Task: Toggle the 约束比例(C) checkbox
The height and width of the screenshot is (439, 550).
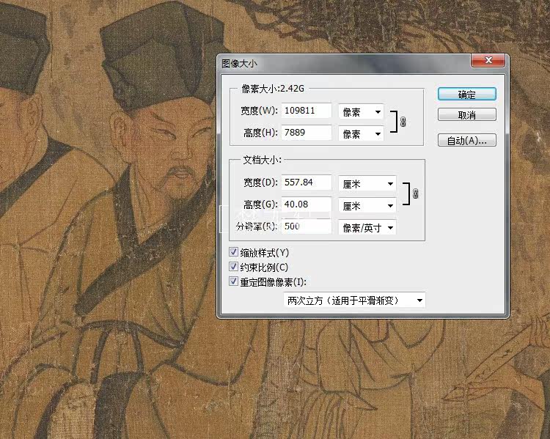Action: (x=233, y=267)
